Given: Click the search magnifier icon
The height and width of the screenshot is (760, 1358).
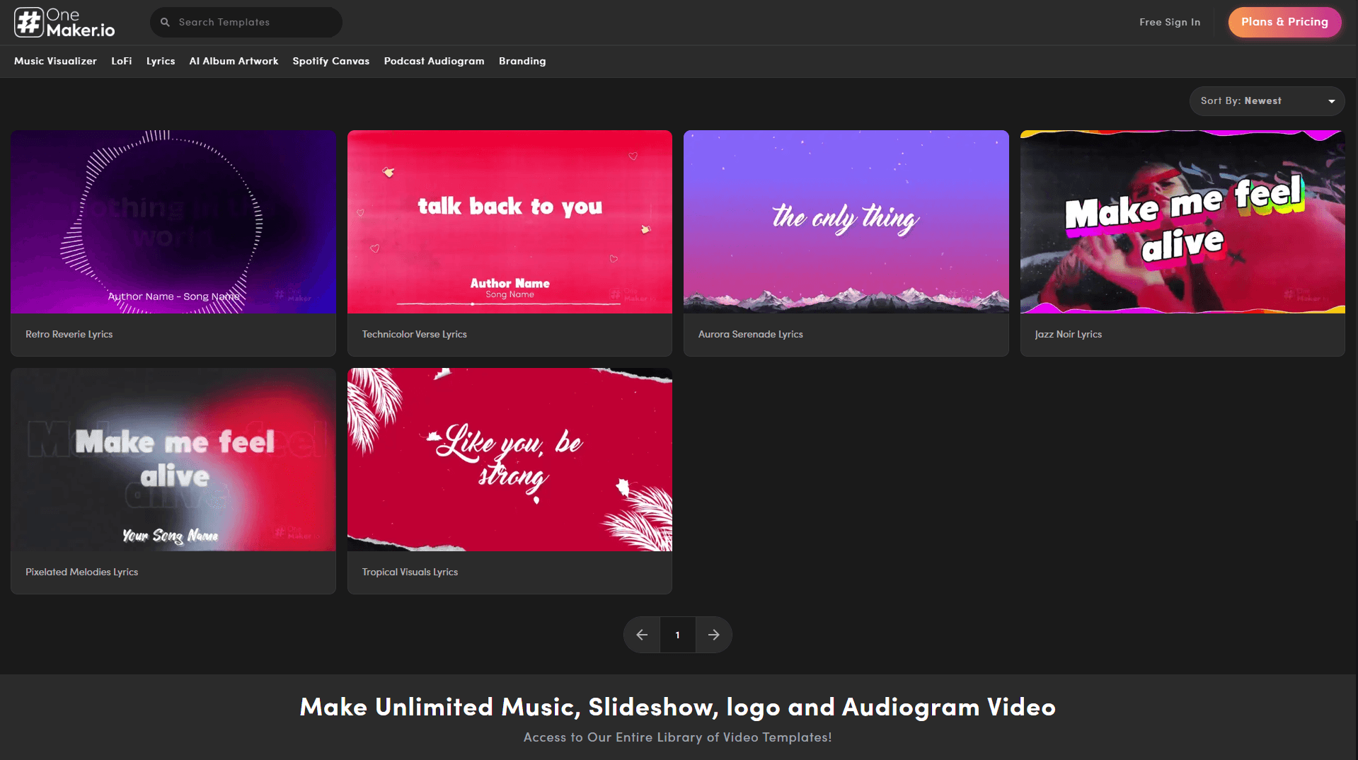Looking at the screenshot, I should pos(165,22).
